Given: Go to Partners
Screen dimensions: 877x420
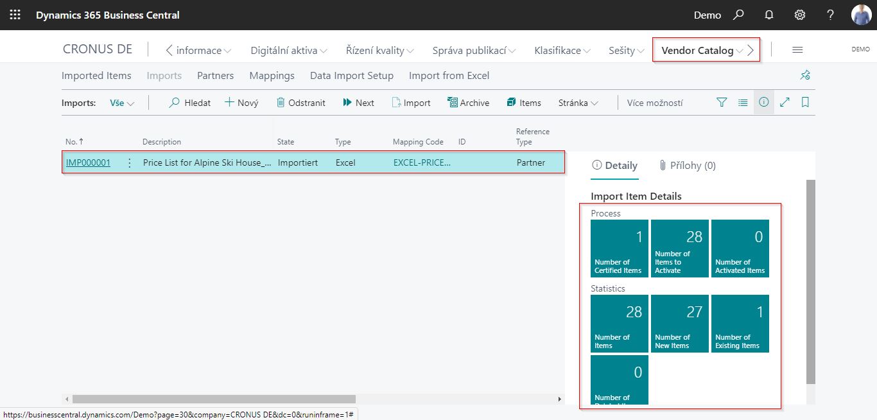Looking at the screenshot, I should point(216,76).
